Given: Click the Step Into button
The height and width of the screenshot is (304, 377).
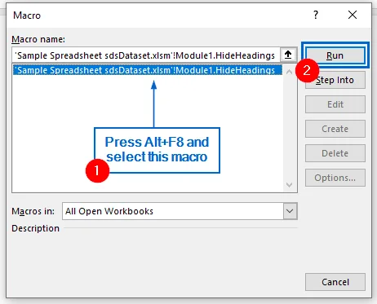Looking at the screenshot, I should point(335,80).
